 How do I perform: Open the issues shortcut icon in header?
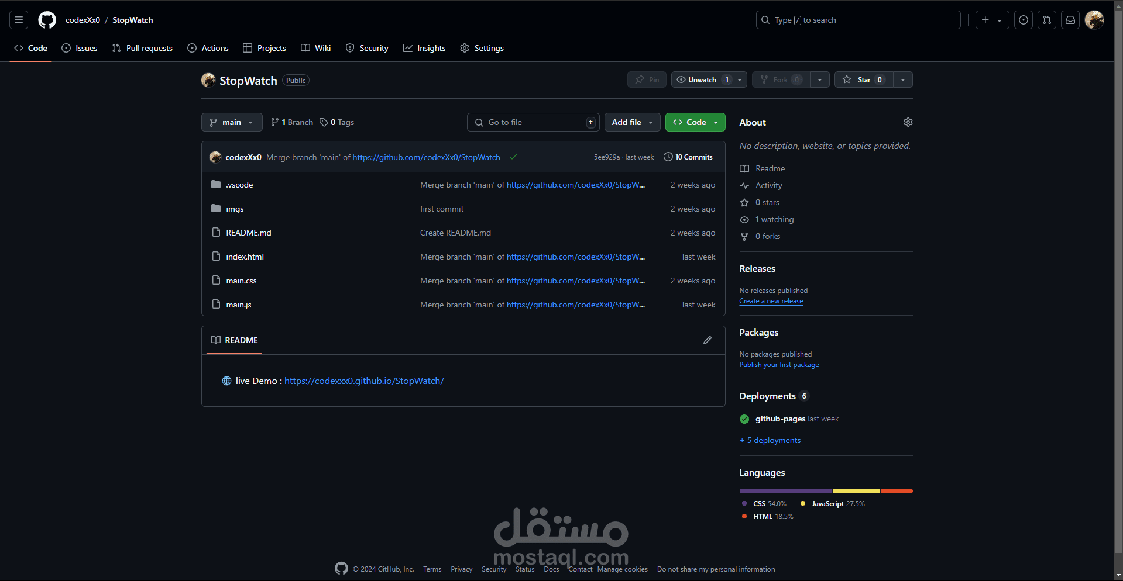click(1024, 20)
